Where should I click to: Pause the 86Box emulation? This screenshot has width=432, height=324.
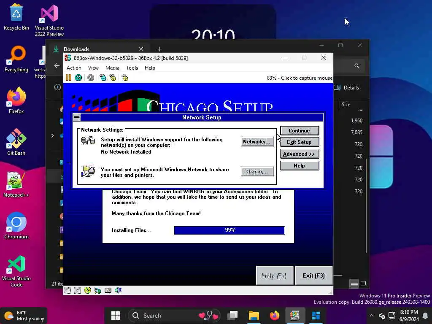(x=69, y=78)
